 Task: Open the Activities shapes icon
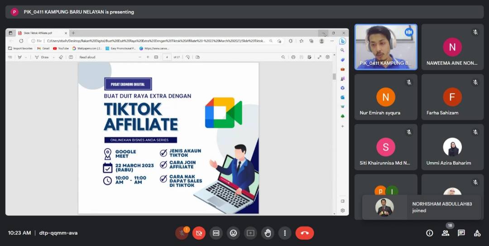pos(477,233)
